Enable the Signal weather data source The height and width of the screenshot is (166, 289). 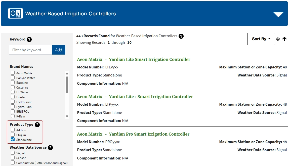point(13,153)
